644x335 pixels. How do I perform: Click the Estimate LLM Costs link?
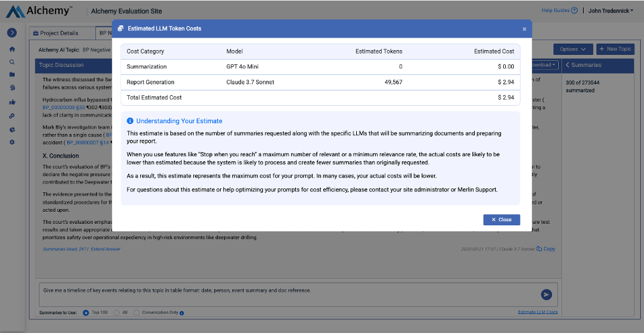[537, 312]
